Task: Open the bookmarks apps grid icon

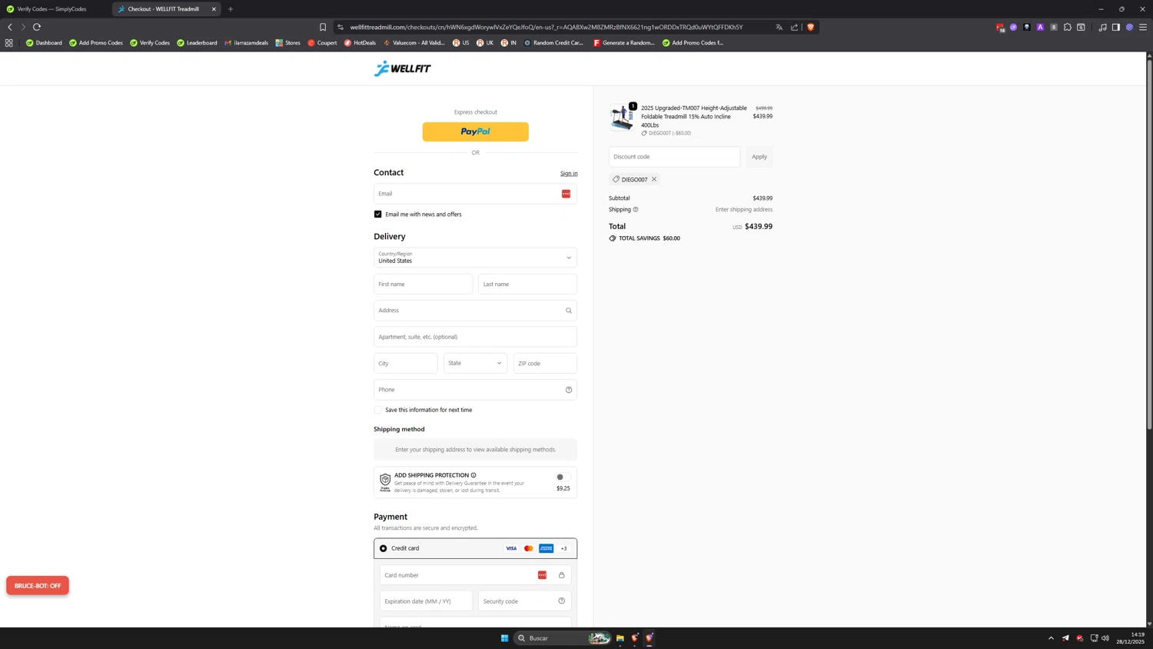Action: click(x=9, y=43)
